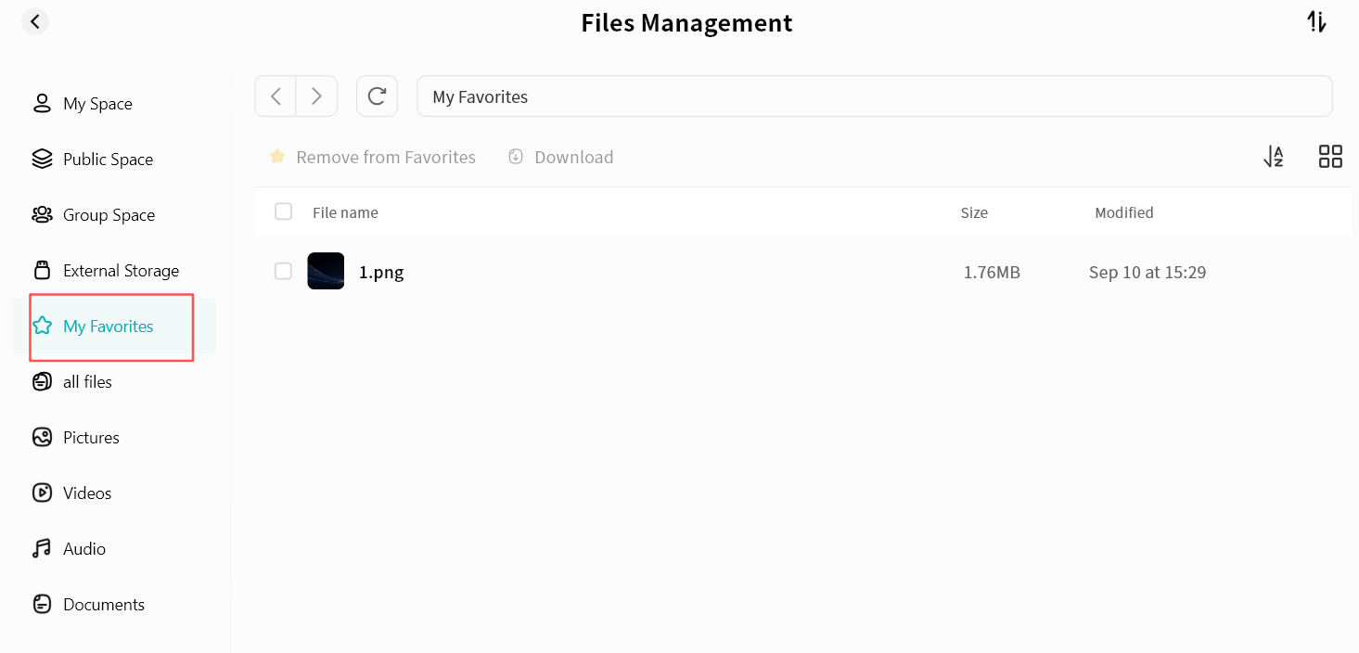Select the Audio category
1359x653 pixels.
pyautogui.click(x=83, y=549)
